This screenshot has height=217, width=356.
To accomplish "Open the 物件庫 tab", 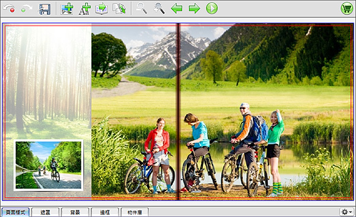I will pyautogui.click(x=135, y=212).
